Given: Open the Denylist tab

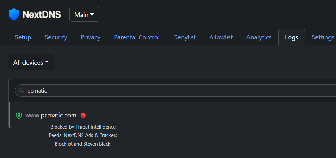Looking at the screenshot, I should pos(184,37).
